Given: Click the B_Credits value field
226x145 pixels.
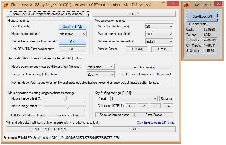Looking at the screenshot, I should pyautogui.click(x=210, y=40).
